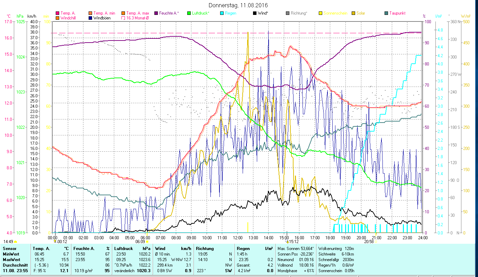Click the 11.08. 23:55 timestamp row label
The width and height of the screenshot is (478, 277).
point(15,270)
